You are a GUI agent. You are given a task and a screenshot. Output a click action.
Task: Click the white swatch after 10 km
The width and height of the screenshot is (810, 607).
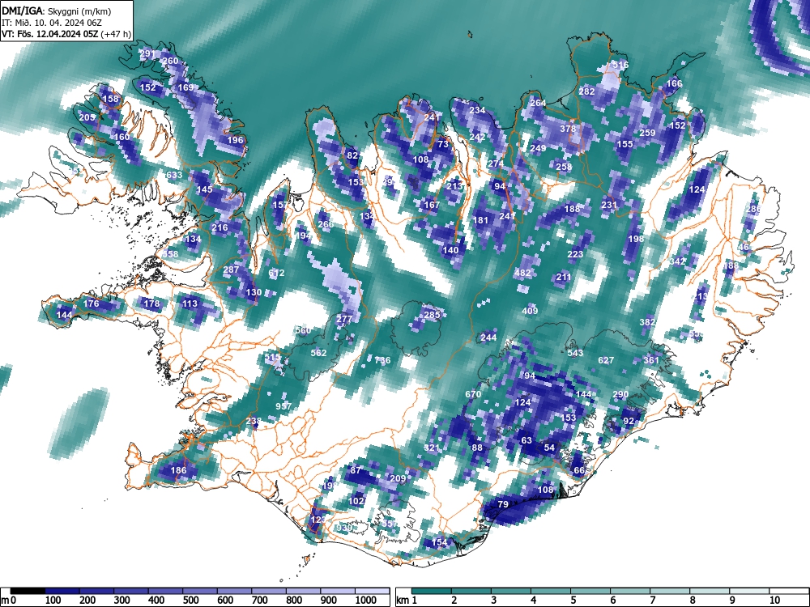point(789,591)
